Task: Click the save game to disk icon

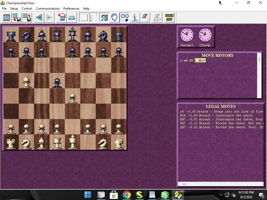Action: (27, 17)
